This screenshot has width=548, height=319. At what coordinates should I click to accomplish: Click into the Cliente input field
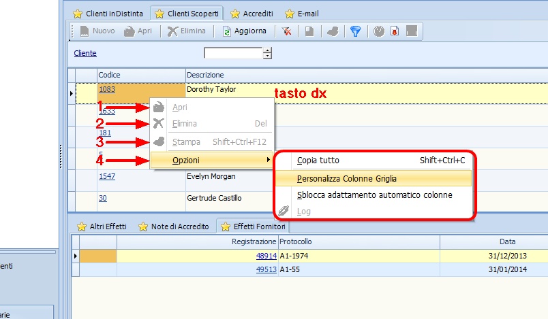(x=232, y=53)
